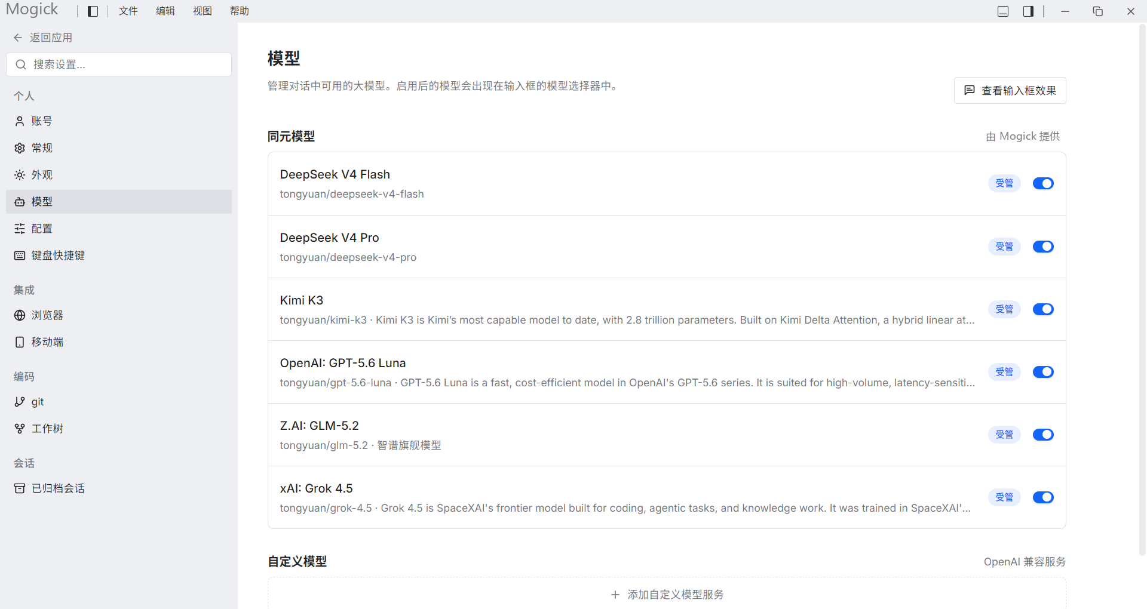Click the back arrow to return to app
This screenshot has height=609, width=1147.
pyautogui.click(x=18, y=38)
